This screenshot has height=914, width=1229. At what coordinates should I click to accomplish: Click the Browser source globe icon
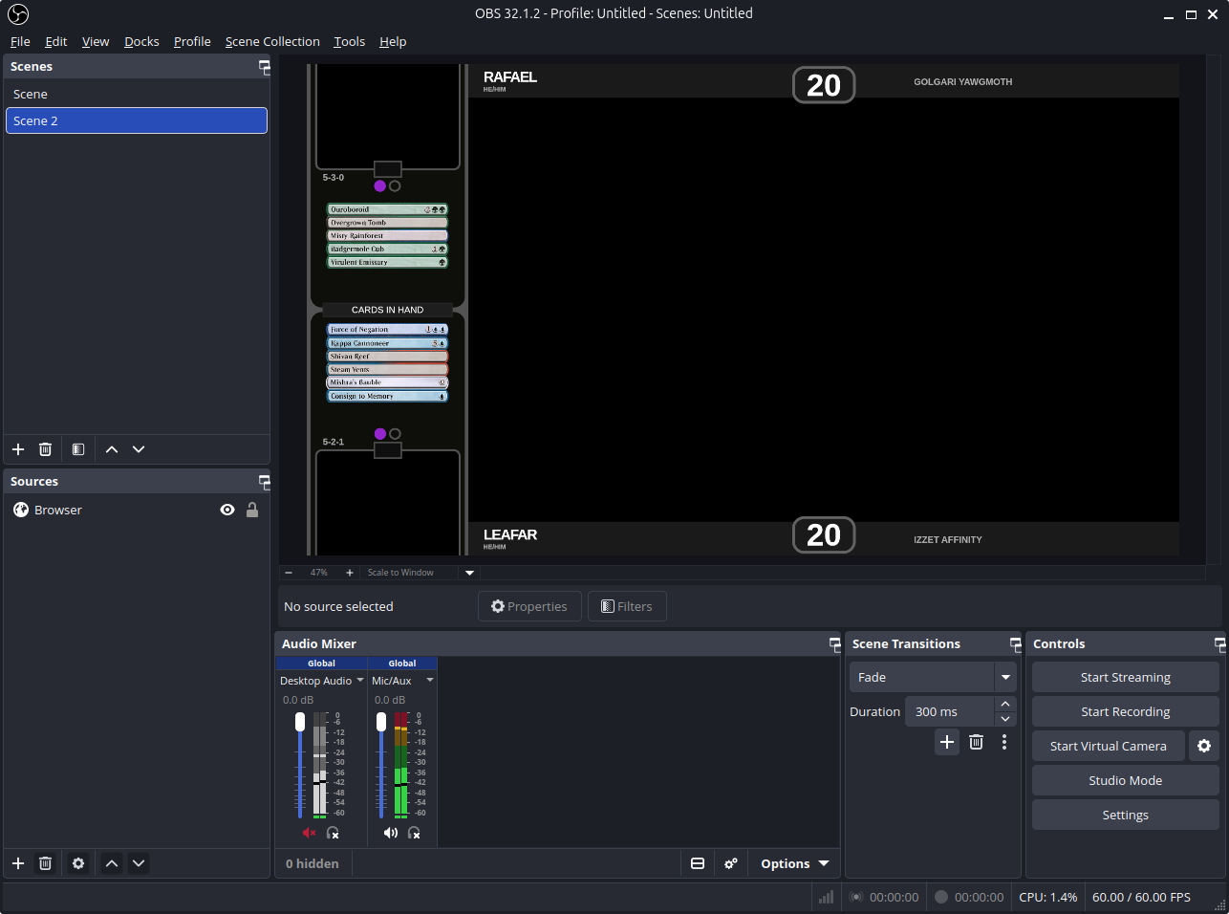click(x=21, y=510)
